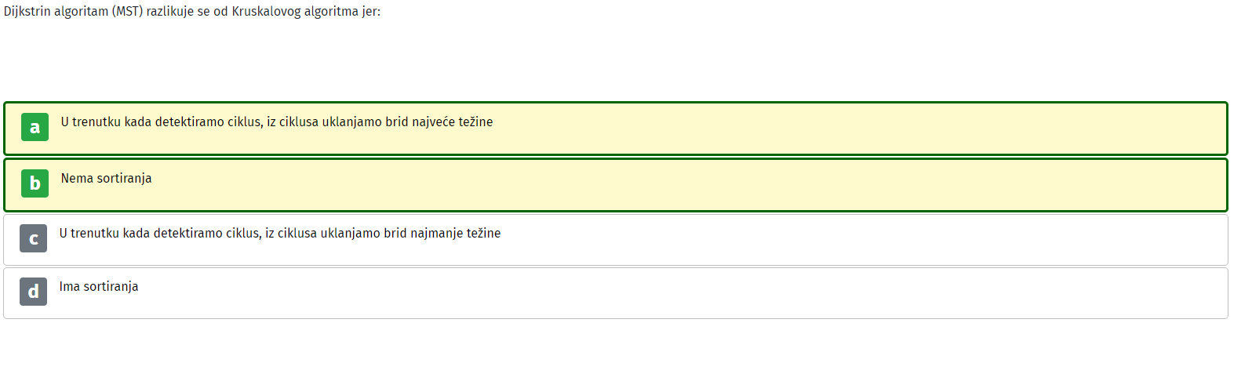Select the answer text "Nema sortiranja"
1252x370 pixels.
[107, 179]
